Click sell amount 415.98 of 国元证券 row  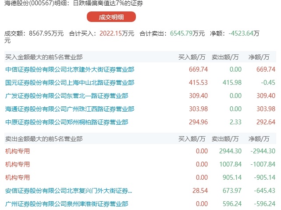point(232,83)
